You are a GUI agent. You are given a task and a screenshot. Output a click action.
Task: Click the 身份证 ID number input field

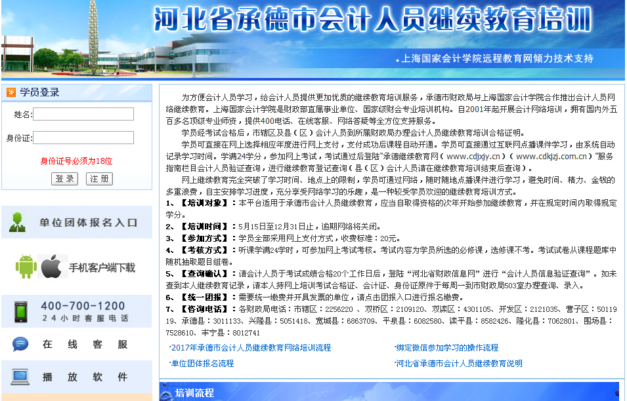click(x=83, y=138)
